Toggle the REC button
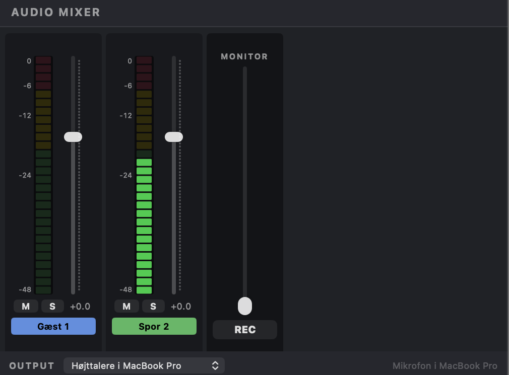This screenshot has height=375, width=509. [245, 330]
